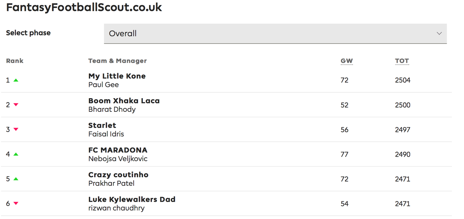Click Faisal Idris's total score 2497
This screenshot has height=219, width=464.
click(403, 130)
